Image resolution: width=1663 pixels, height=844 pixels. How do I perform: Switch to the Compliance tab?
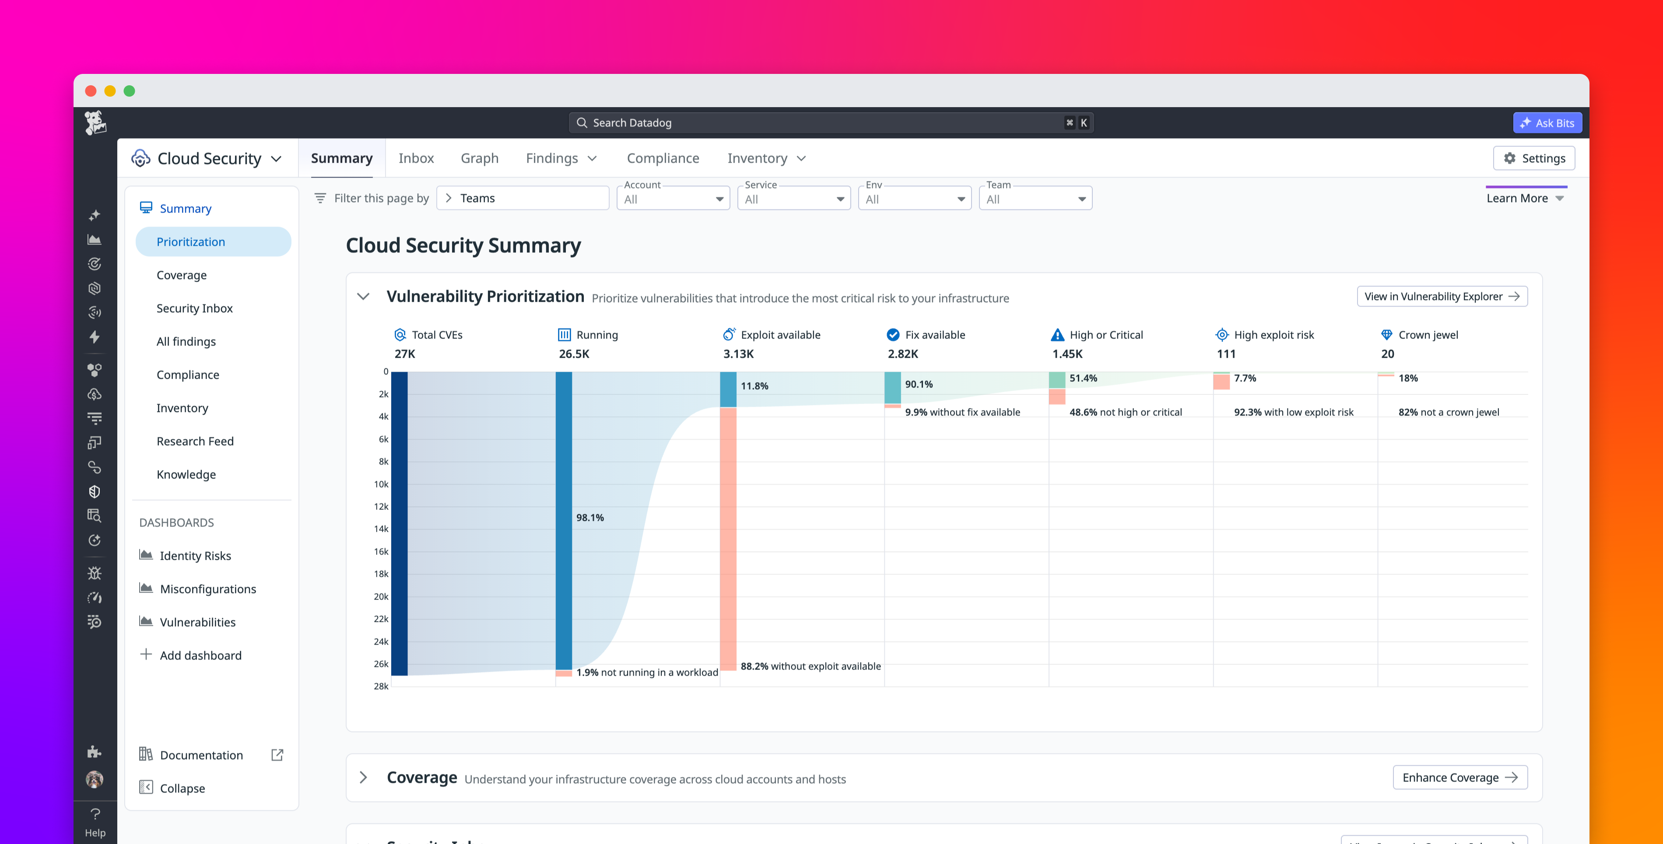pos(663,158)
